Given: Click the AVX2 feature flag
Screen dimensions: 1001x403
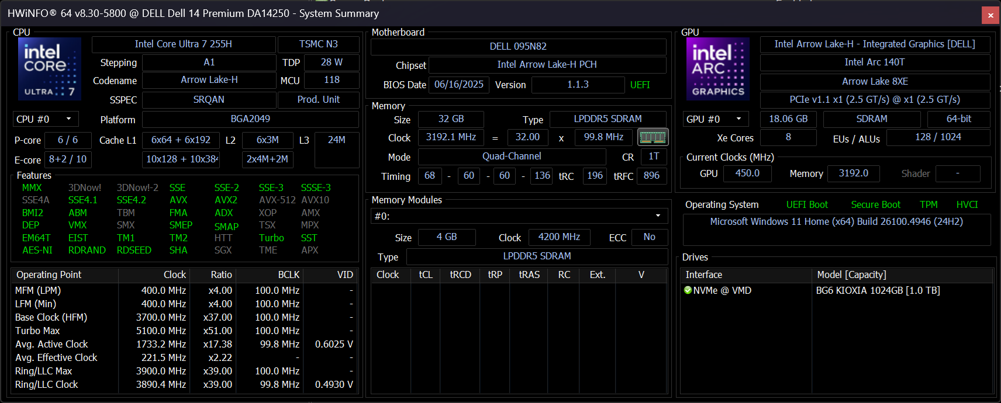Looking at the screenshot, I should click(x=226, y=200).
